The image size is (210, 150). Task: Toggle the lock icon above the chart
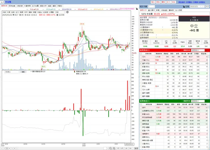coord(136,9)
